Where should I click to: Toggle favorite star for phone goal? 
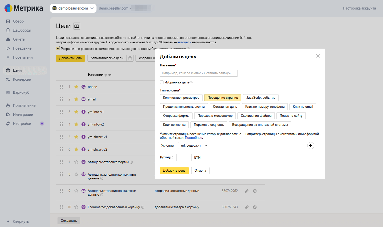[76, 87]
